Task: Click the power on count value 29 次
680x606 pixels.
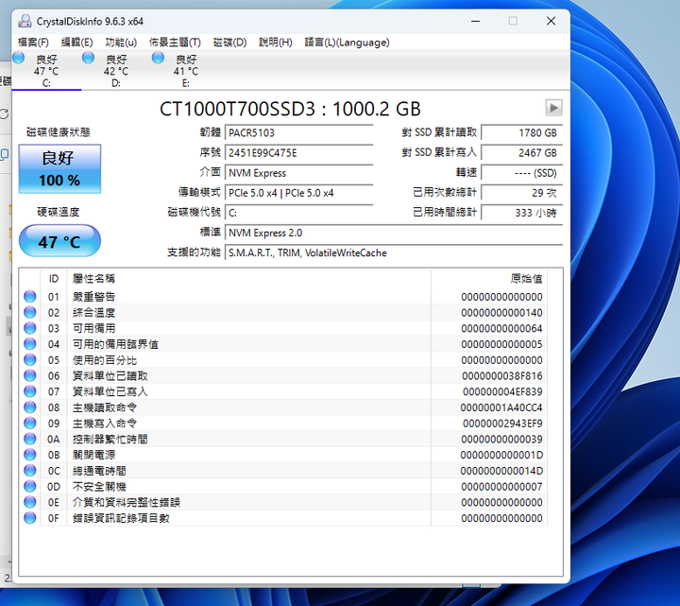Action: pyautogui.click(x=521, y=193)
